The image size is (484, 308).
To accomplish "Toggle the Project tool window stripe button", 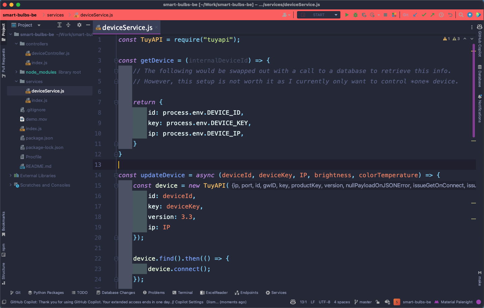I will pyautogui.click(x=3, y=32).
